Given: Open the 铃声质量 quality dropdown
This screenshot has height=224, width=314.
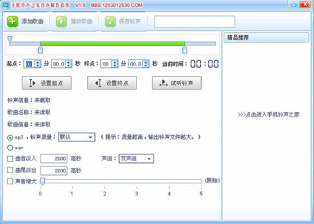Looking at the screenshot, I should coord(77,137).
